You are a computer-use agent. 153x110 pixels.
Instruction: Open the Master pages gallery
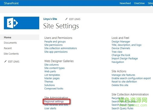pyautogui.click(x=52, y=78)
